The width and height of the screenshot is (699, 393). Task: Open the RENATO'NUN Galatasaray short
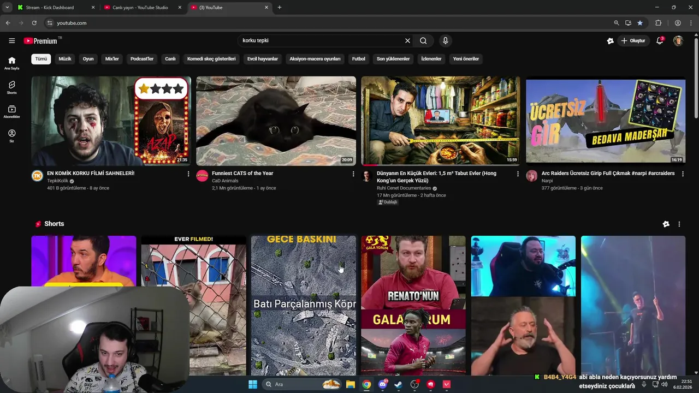point(413,306)
